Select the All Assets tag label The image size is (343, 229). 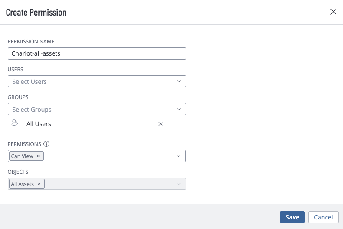pos(22,184)
